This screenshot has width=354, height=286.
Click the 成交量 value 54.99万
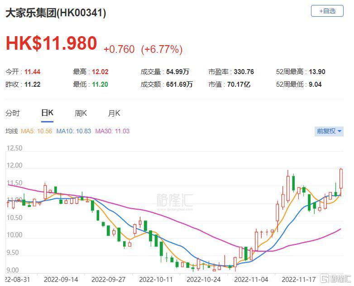click(177, 72)
